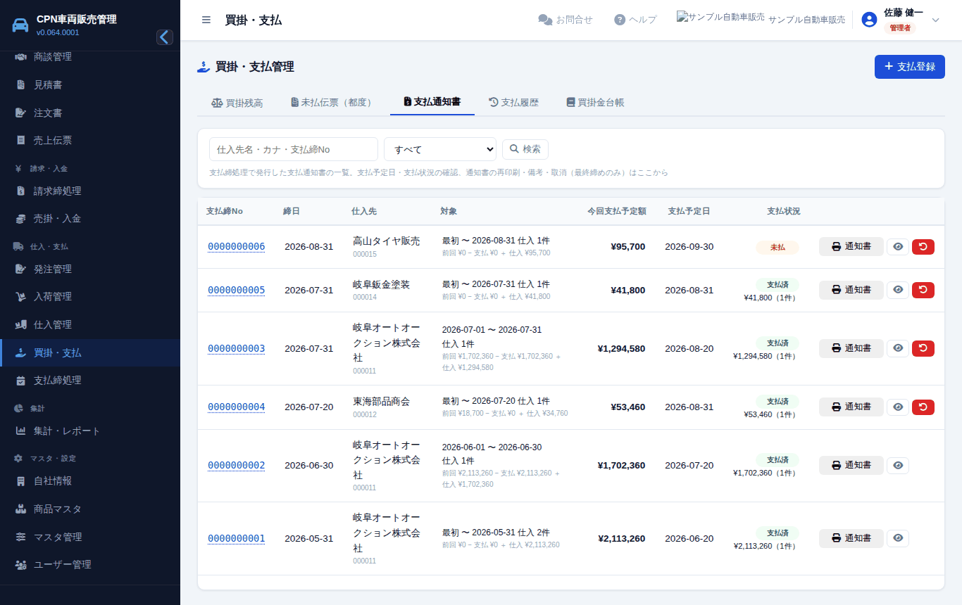This screenshot has width=962, height=605.
Task: Switch to the 買掛残高 tab
Action: [237, 103]
